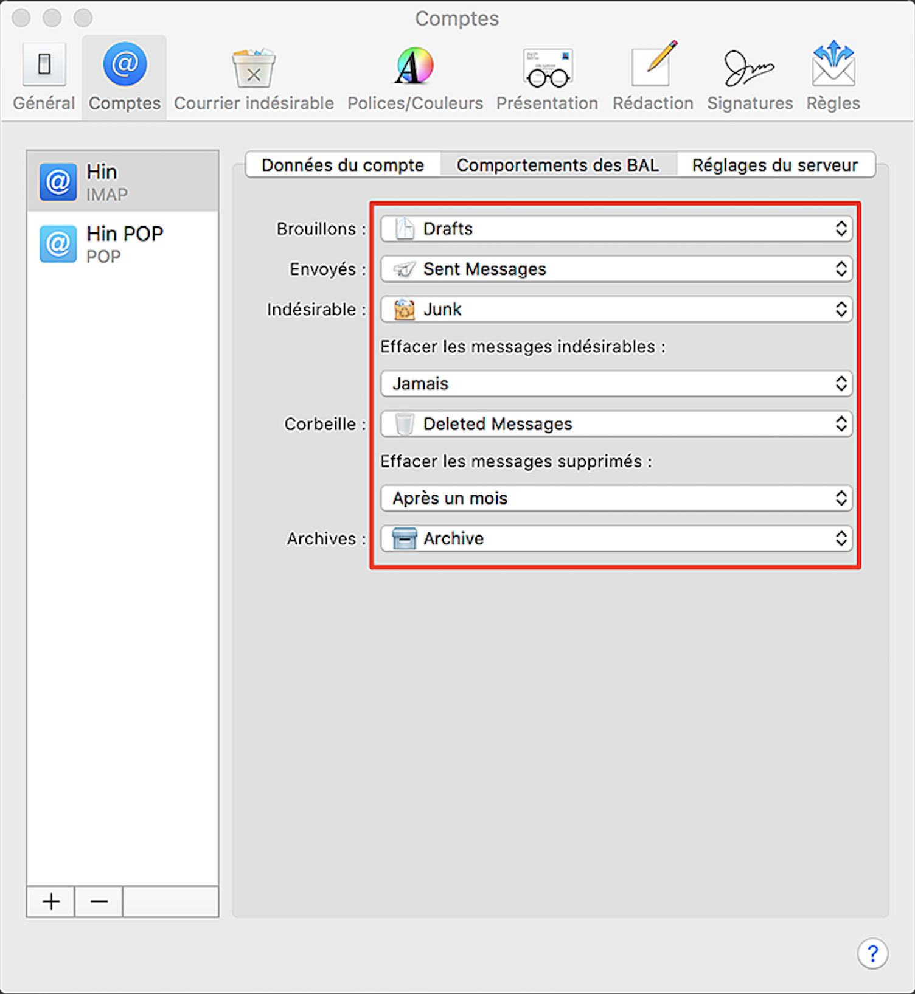The image size is (915, 994).
Task: Click the Effacer les messages indésirables label
Action: [x=523, y=347]
